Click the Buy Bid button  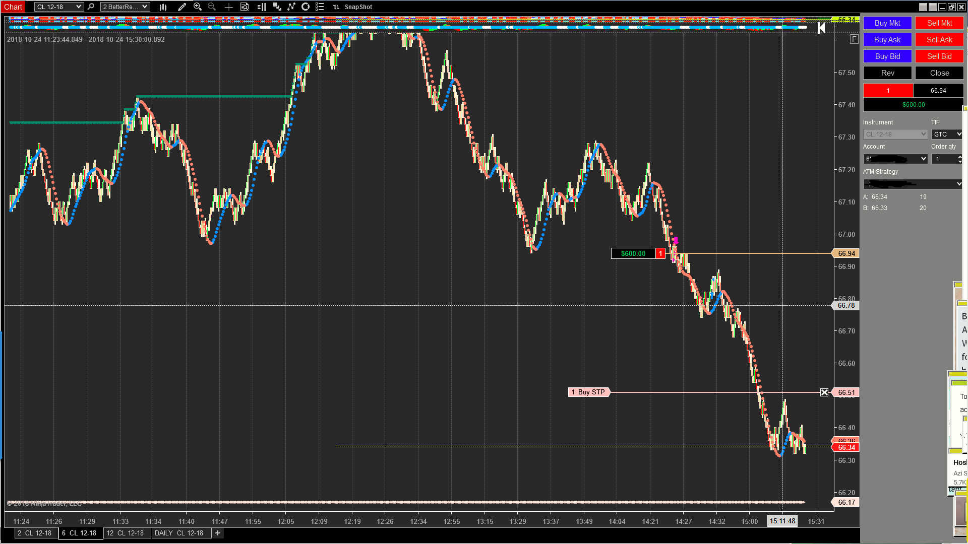point(887,56)
